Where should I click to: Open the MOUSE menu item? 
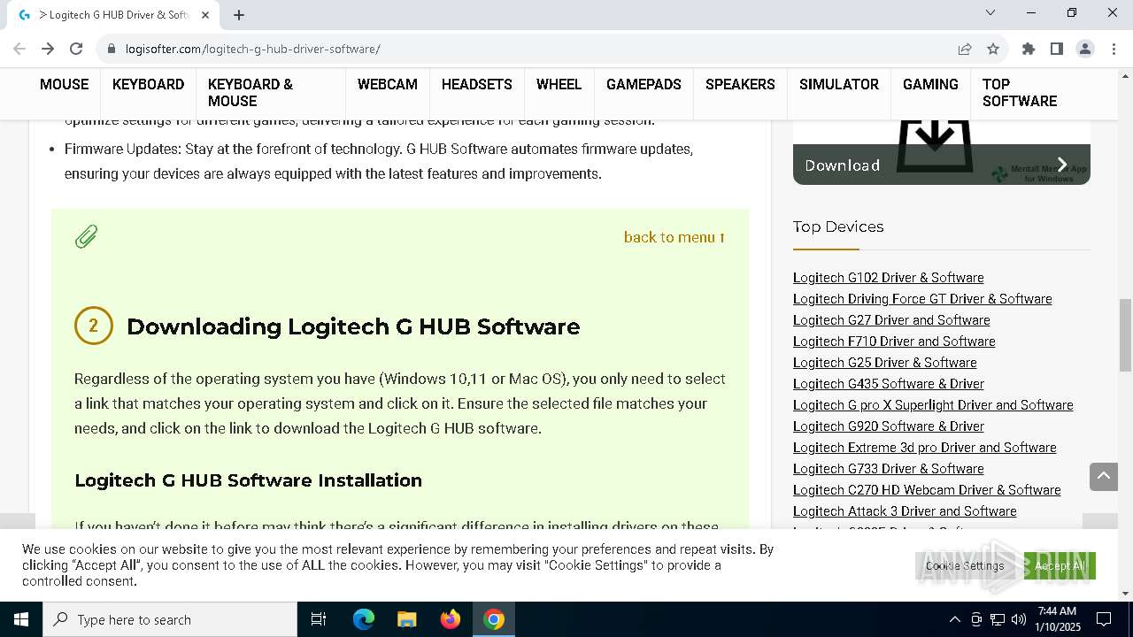coord(64,84)
